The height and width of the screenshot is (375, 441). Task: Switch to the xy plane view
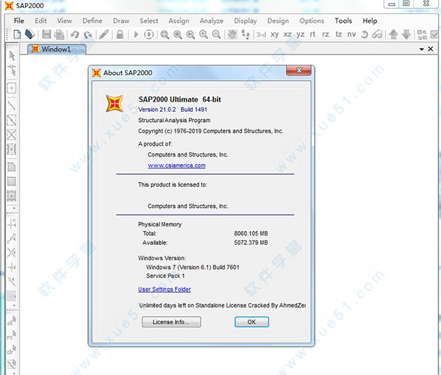tap(274, 35)
